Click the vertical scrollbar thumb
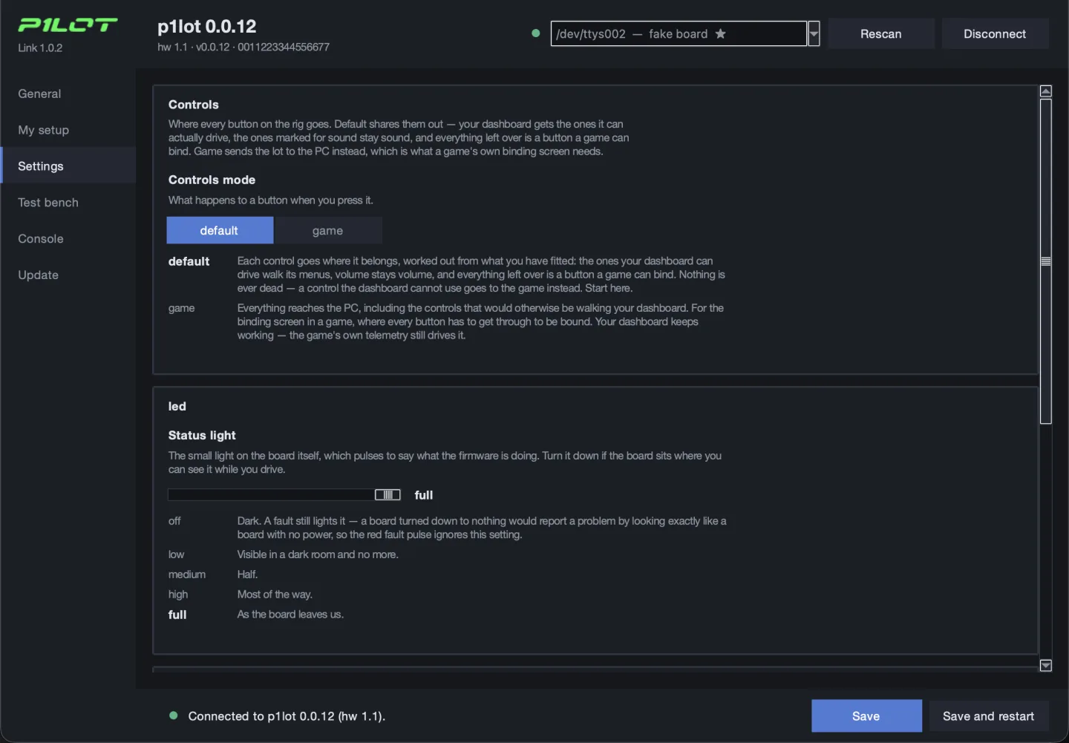Image resolution: width=1069 pixels, height=743 pixels. pyautogui.click(x=1046, y=261)
